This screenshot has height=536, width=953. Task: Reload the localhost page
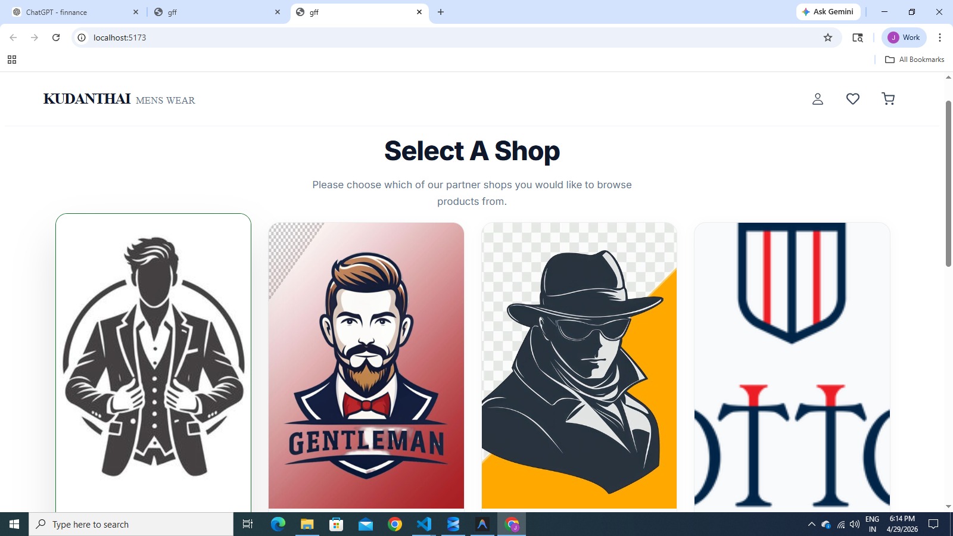click(x=56, y=38)
